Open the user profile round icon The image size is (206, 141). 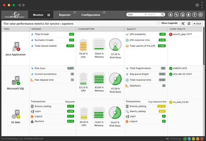click(x=171, y=15)
